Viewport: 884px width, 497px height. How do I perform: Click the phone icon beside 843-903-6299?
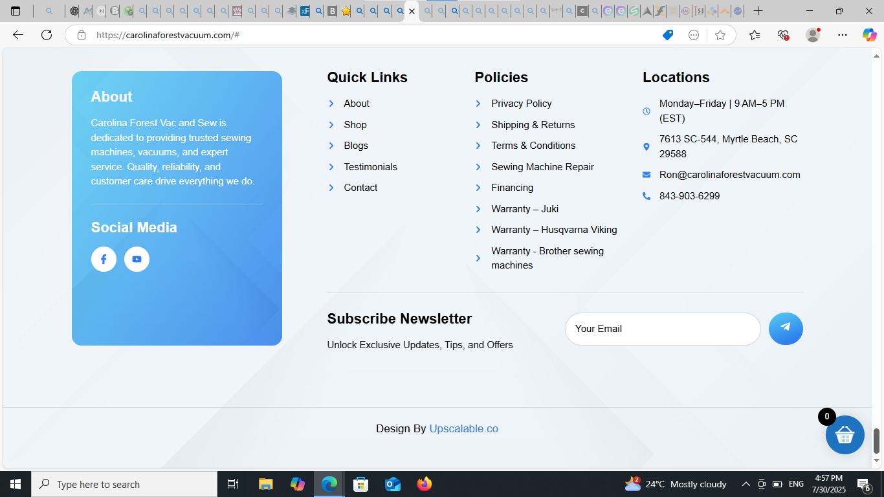(x=646, y=196)
